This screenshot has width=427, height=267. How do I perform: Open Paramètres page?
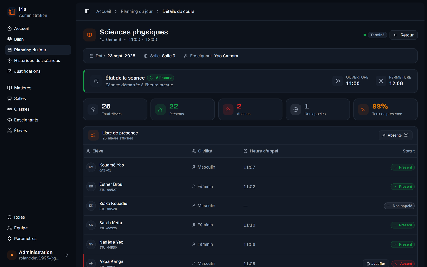[38, 239]
